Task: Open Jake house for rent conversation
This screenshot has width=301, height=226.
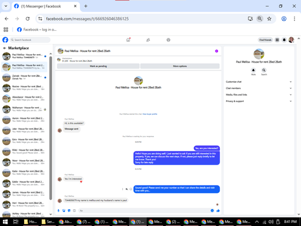Action: point(24,130)
